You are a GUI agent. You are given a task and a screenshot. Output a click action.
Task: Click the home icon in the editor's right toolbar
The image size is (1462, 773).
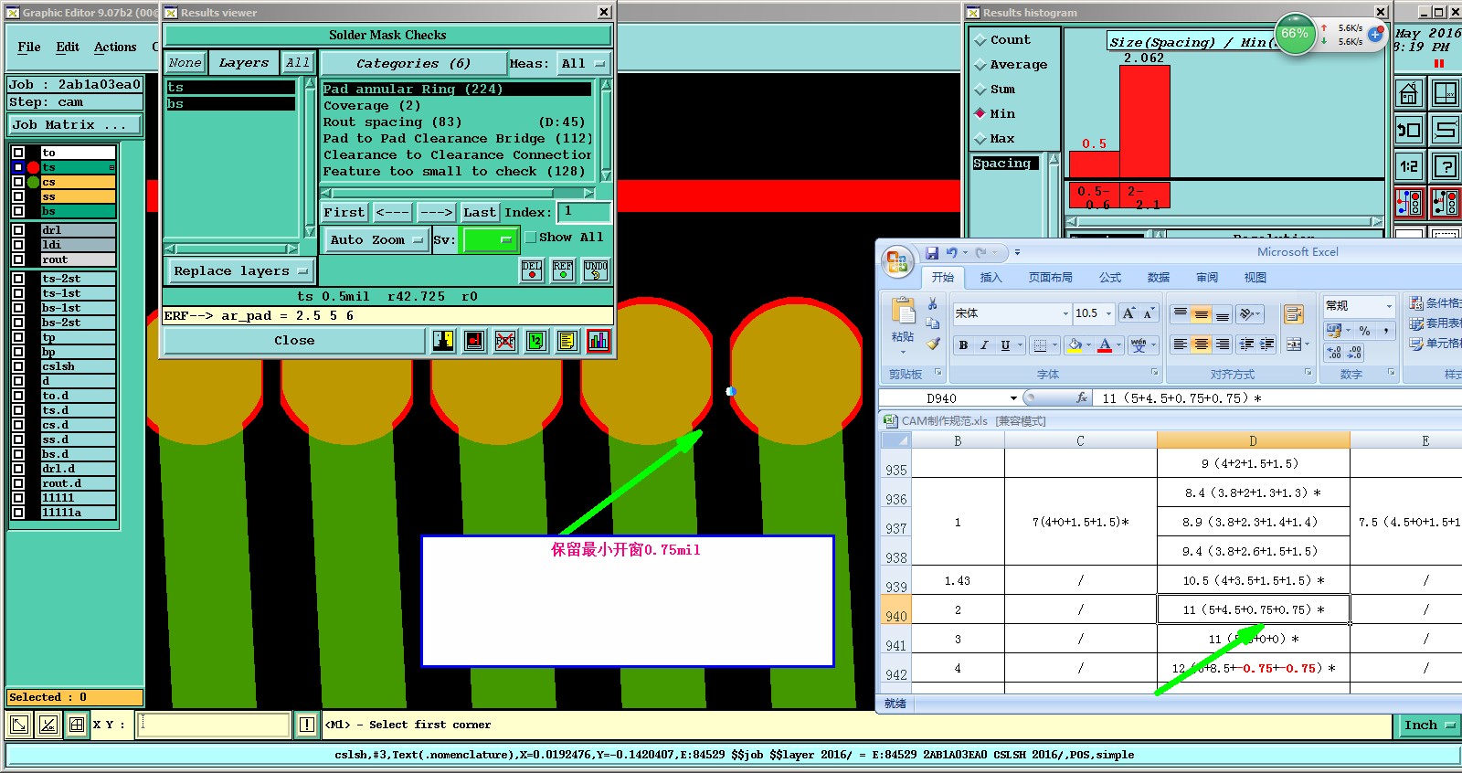1408,93
